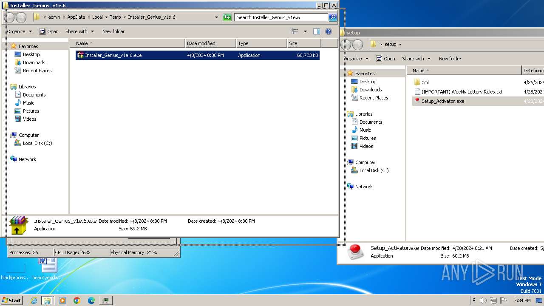This screenshot has height=306, width=544.
Task: Sort by Name column in setup window
Action: 464,71
